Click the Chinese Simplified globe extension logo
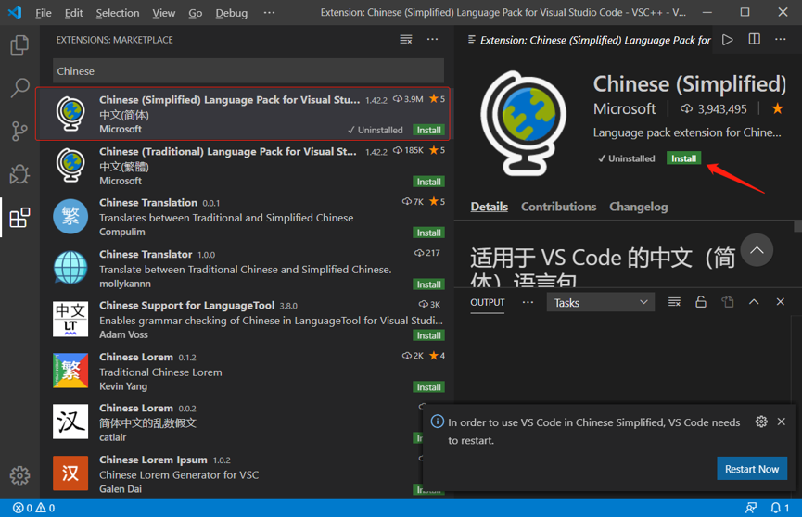Image resolution: width=802 pixels, height=517 pixels. click(523, 123)
